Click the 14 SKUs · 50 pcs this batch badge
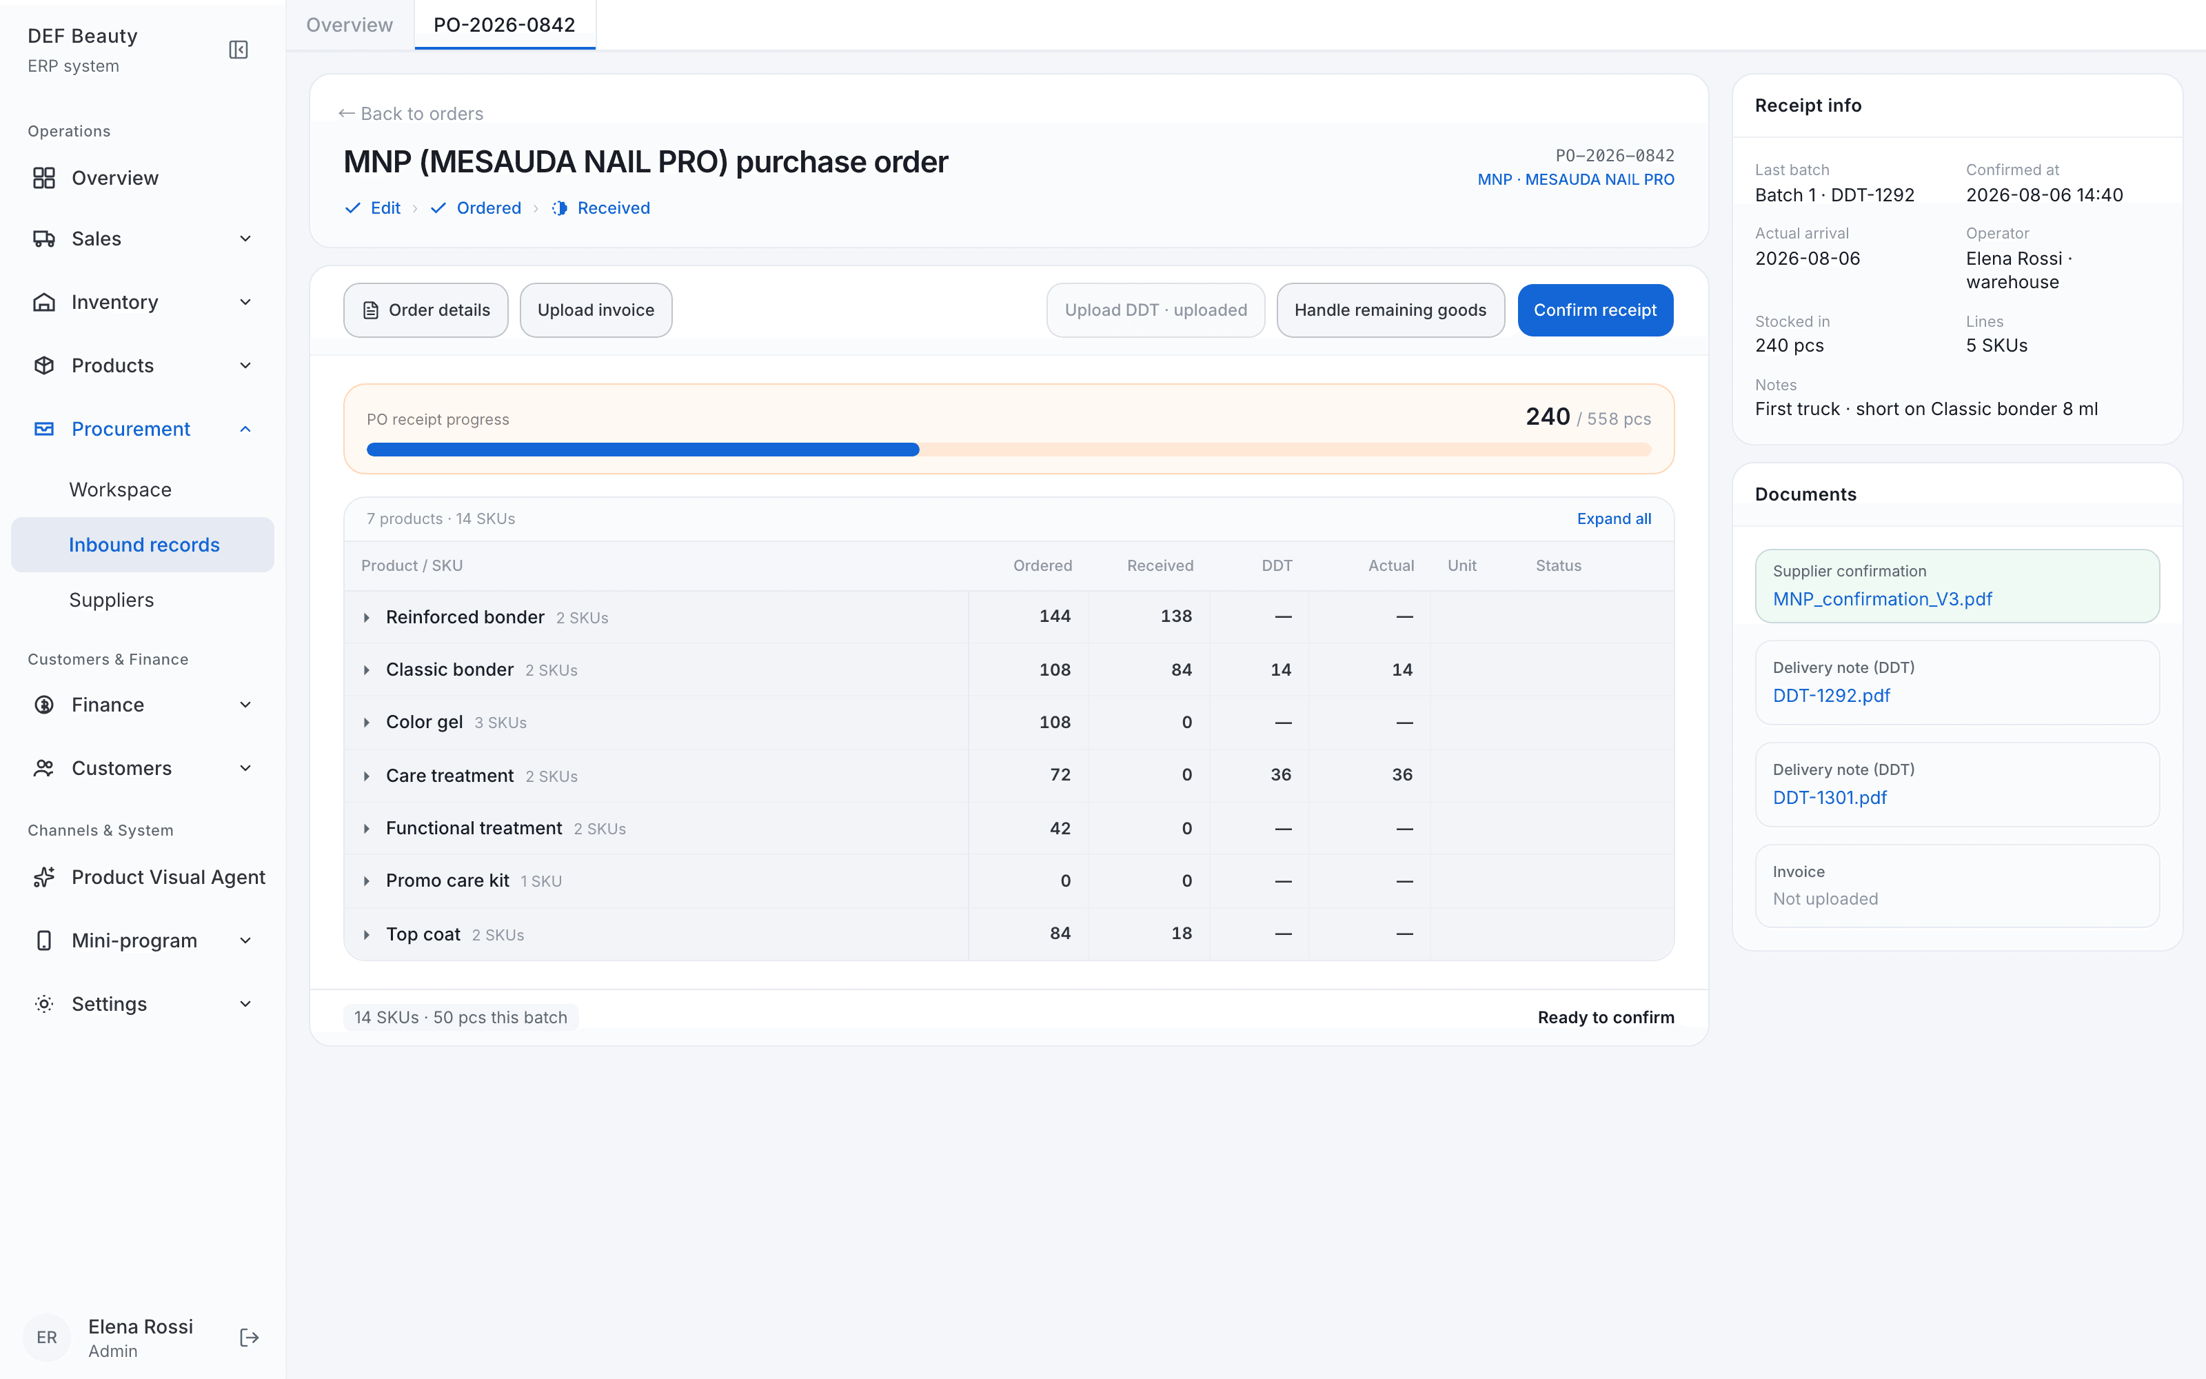Viewport: 2206px width, 1379px height. coord(461,1018)
